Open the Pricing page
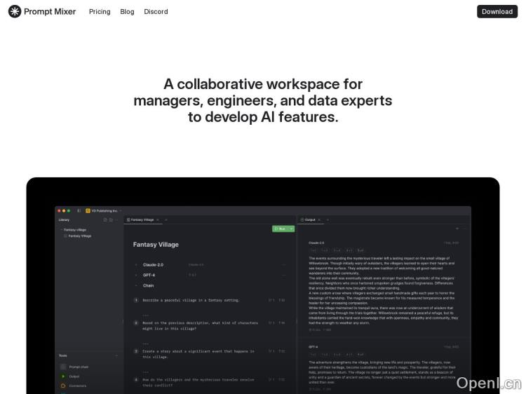This screenshot has width=526, height=394. pyautogui.click(x=100, y=12)
